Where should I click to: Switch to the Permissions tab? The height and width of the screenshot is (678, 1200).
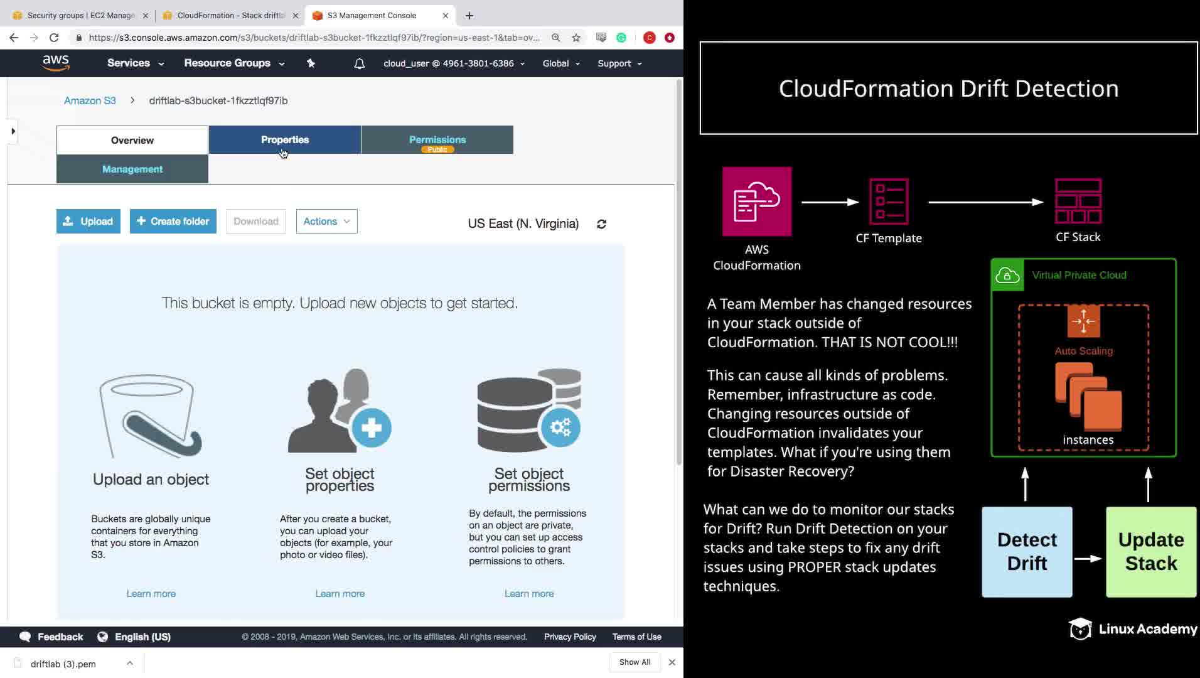437,139
